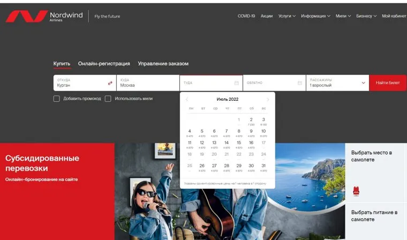
Task: Swap origin and destination cities
Action: (x=110, y=83)
